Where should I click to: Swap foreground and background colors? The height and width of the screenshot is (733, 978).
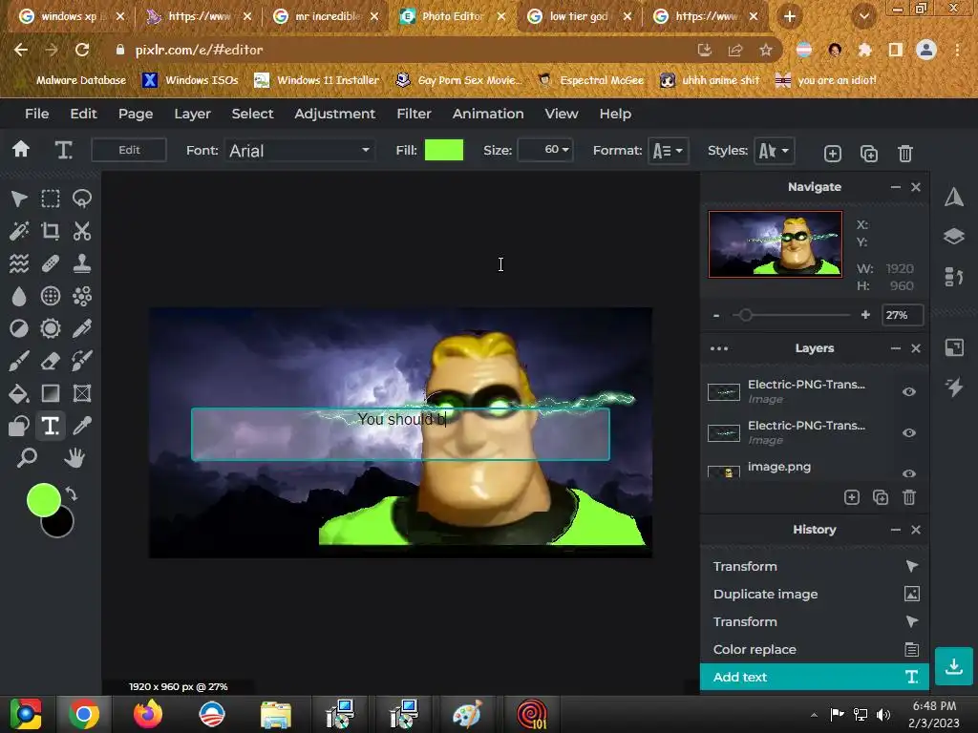pos(71,493)
